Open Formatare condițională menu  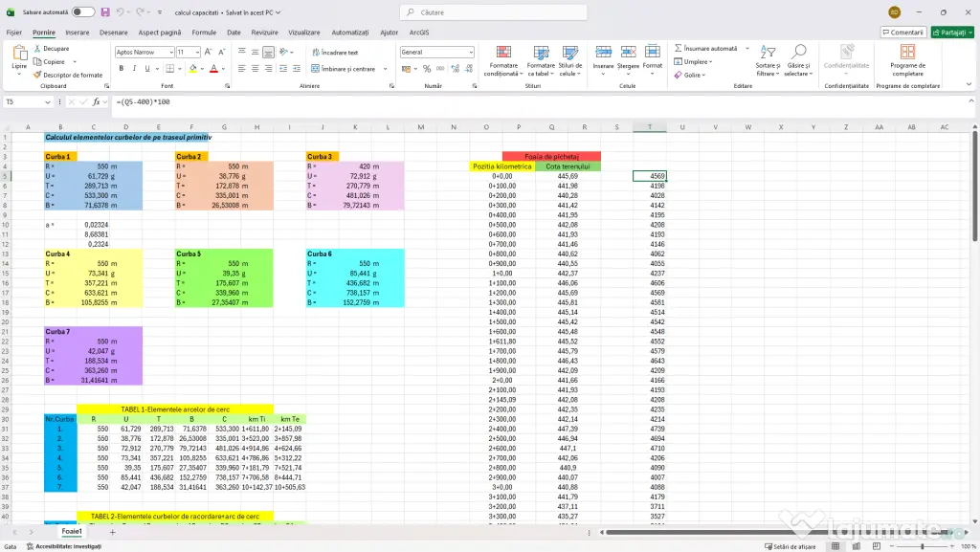click(503, 60)
